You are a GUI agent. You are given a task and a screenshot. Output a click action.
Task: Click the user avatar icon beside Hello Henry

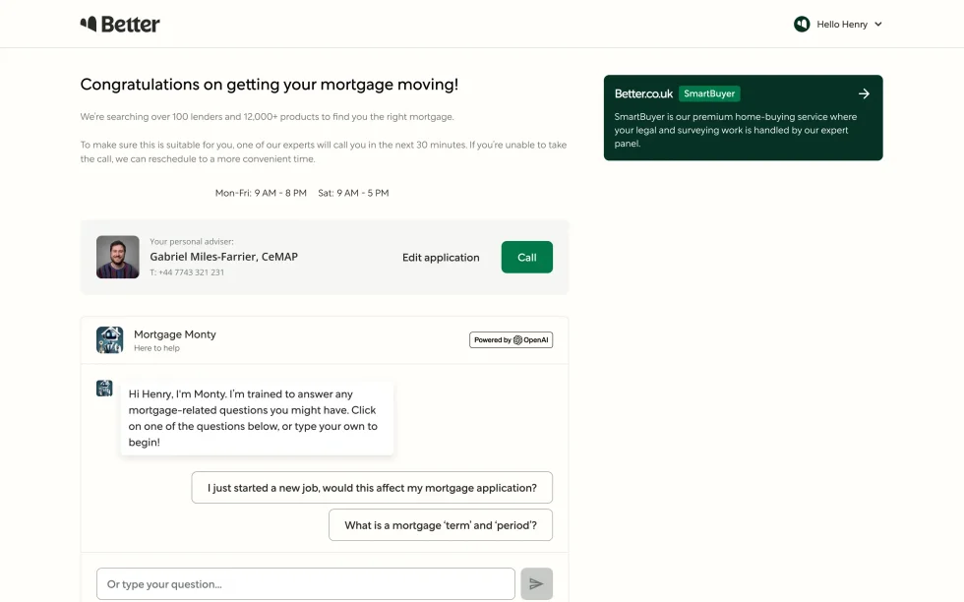(x=802, y=24)
